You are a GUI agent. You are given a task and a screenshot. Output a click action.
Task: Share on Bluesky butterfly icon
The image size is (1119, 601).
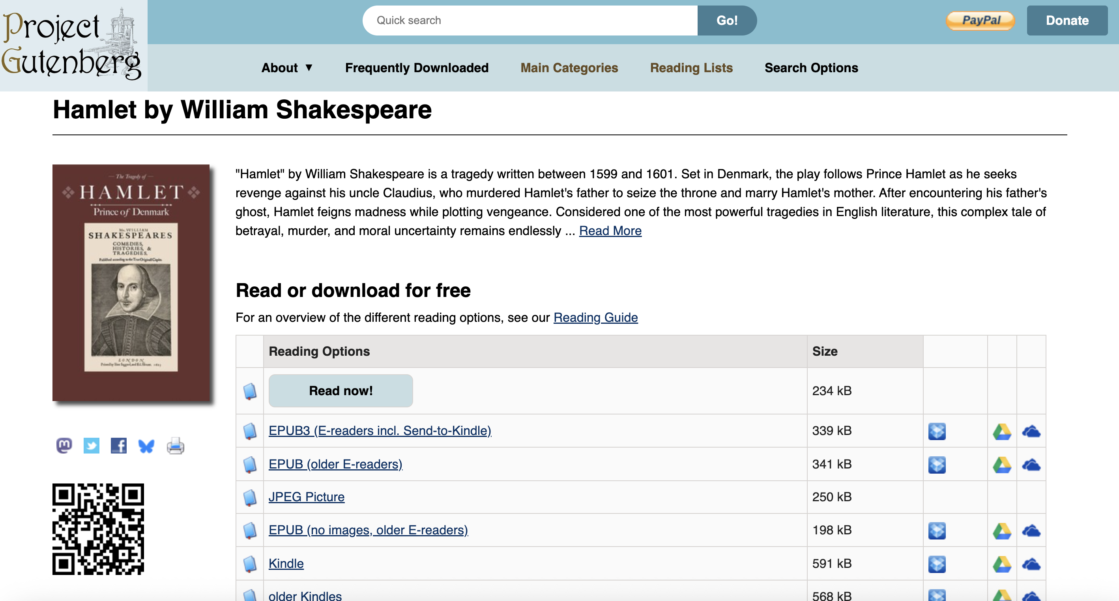tap(146, 446)
